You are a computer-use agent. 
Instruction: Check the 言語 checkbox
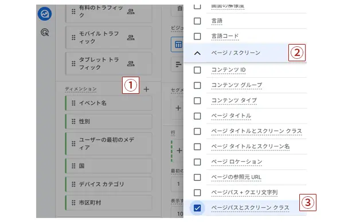(x=197, y=21)
